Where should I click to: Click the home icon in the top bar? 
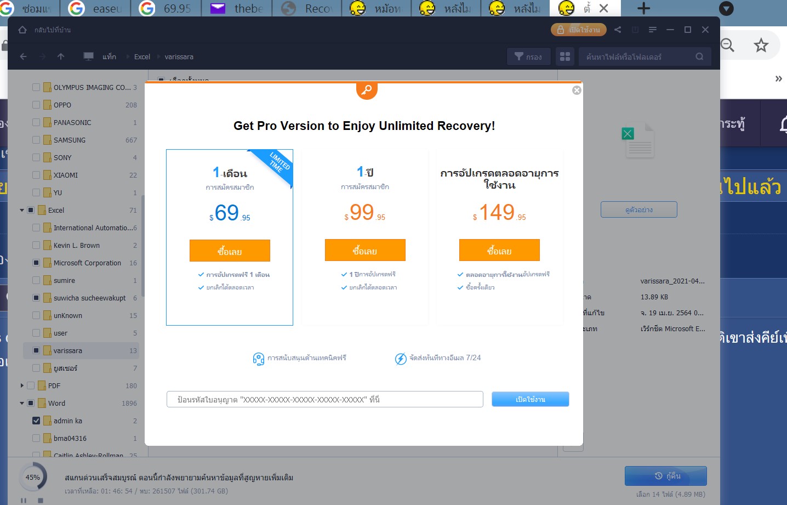(x=22, y=30)
